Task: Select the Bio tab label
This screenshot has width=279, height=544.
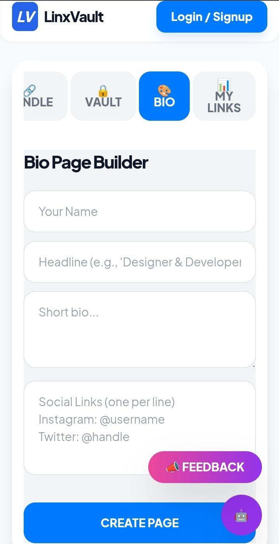Action: pos(164,102)
